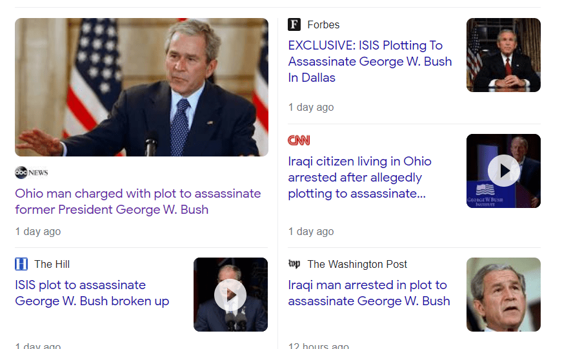The height and width of the screenshot is (349, 562).
Task: Click the CNN story's "1 day ago" timestamp
Action: tap(311, 231)
